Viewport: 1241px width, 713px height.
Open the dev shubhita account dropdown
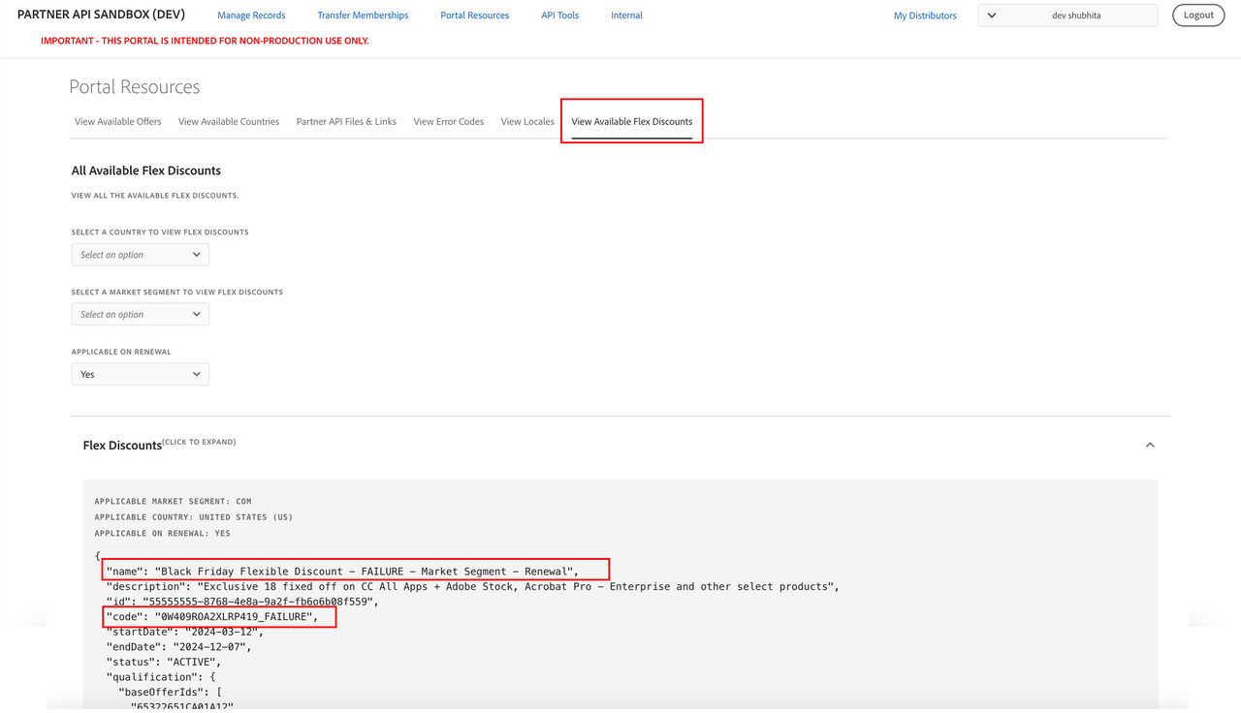[1066, 15]
